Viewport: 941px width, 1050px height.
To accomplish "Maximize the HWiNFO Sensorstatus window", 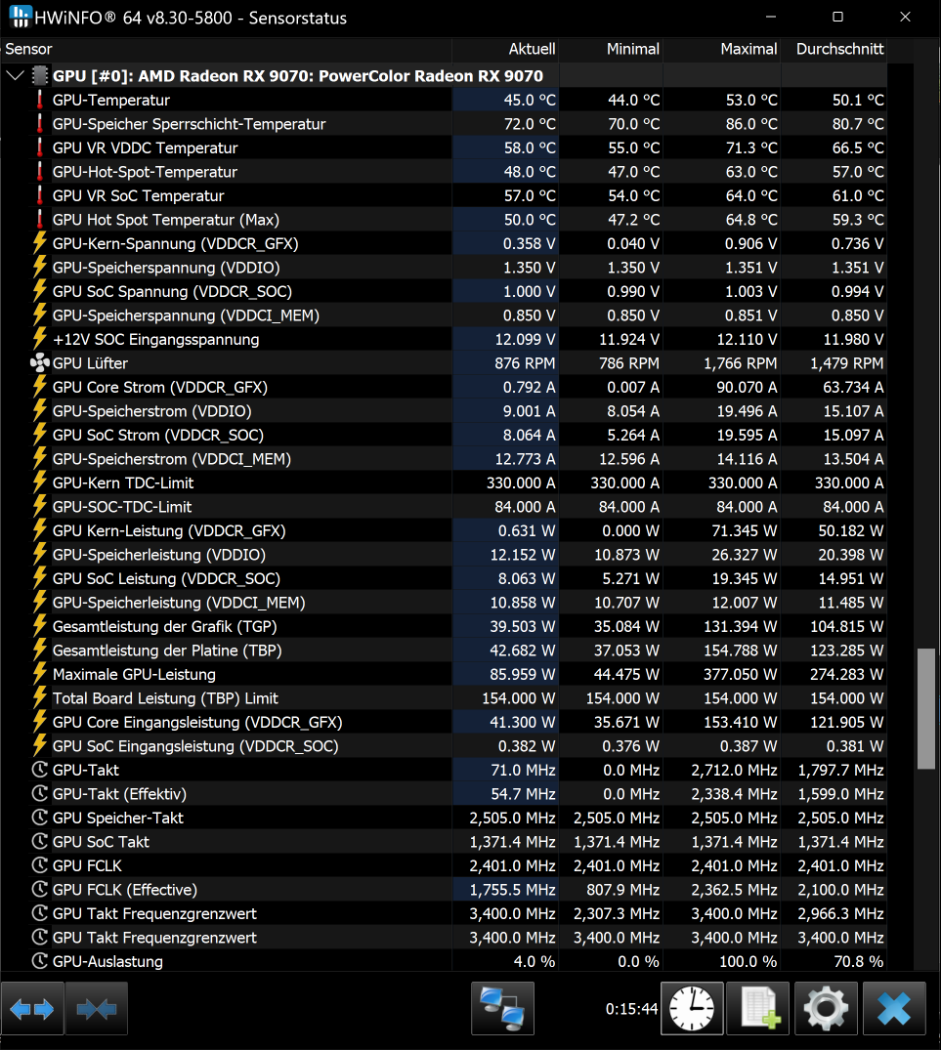I will [x=837, y=17].
